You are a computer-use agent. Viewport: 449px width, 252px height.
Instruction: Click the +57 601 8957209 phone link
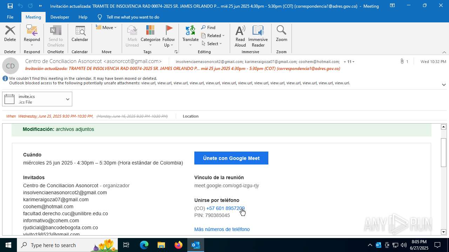click(225, 208)
